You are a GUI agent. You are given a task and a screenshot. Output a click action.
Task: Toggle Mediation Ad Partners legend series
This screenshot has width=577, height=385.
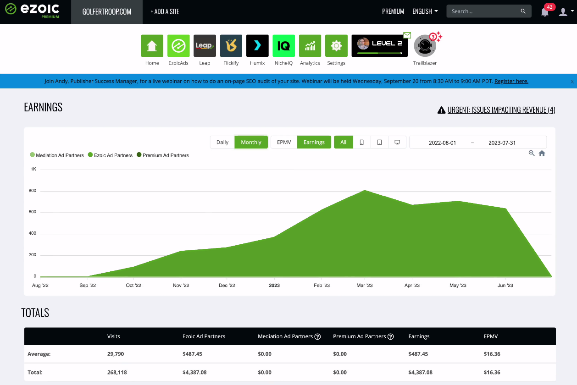(57, 155)
